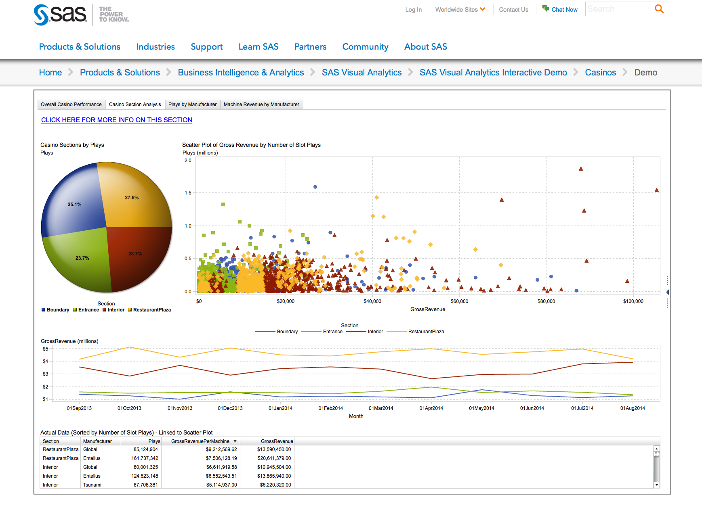Image resolution: width=702 pixels, height=514 pixels.
Task: Click the Plays column header
Action: (x=141, y=441)
